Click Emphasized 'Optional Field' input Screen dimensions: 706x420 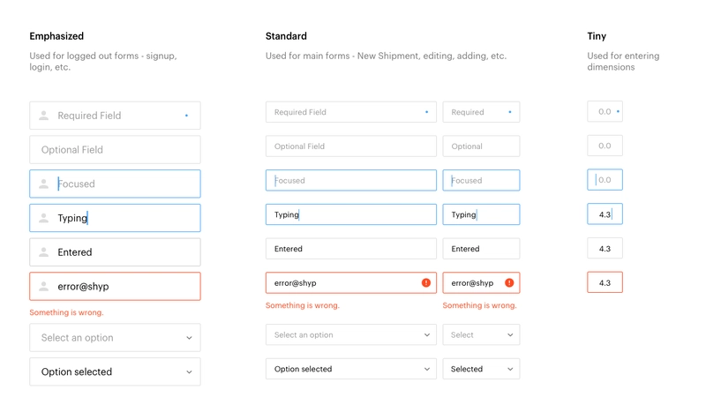116,150
